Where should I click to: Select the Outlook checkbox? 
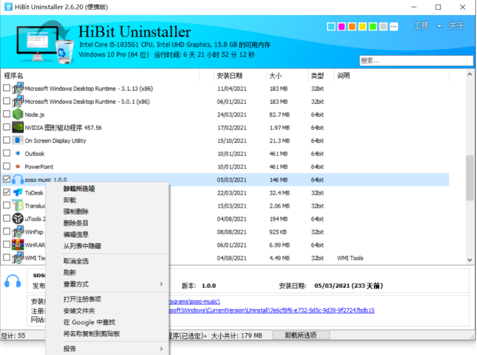(x=7, y=153)
